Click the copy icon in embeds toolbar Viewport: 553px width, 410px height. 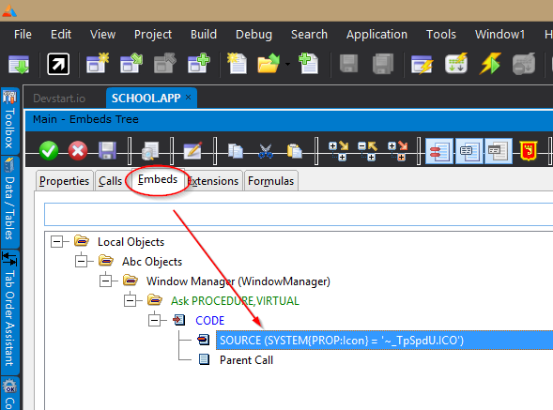click(236, 151)
